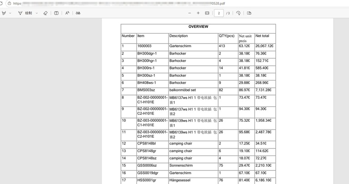Click net total 6,186.16€

coord(264,180)
